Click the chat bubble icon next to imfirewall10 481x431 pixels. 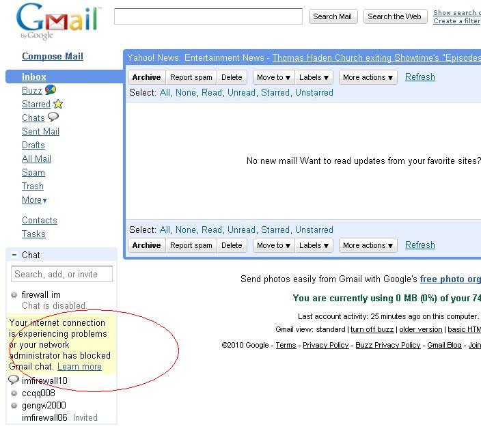tap(14, 380)
